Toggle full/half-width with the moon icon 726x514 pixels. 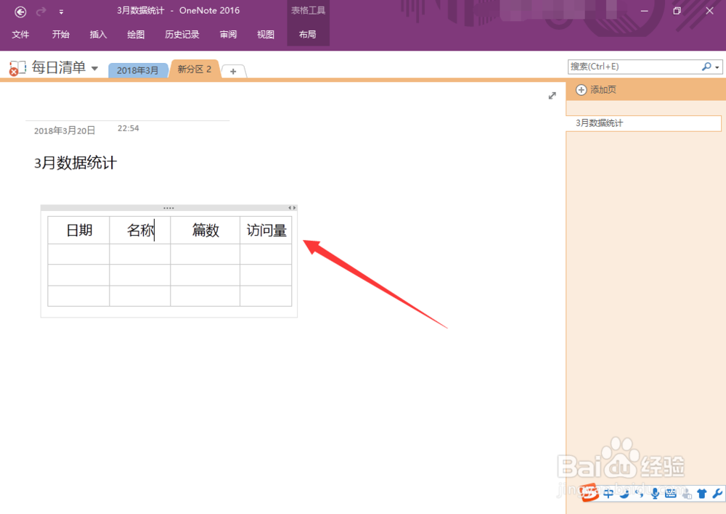point(624,493)
